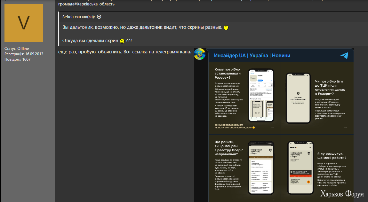The image size is (368, 202).
Task: Jump to Sefida's quoted post arrow
Action: click(x=99, y=17)
